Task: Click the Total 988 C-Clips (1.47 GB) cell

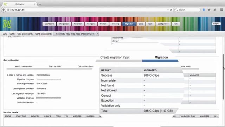Action: tap(158, 111)
